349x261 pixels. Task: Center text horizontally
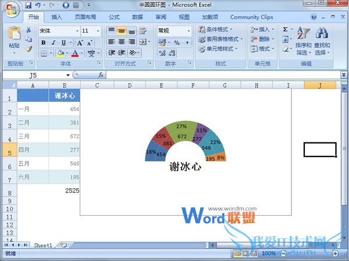click(x=122, y=42)
